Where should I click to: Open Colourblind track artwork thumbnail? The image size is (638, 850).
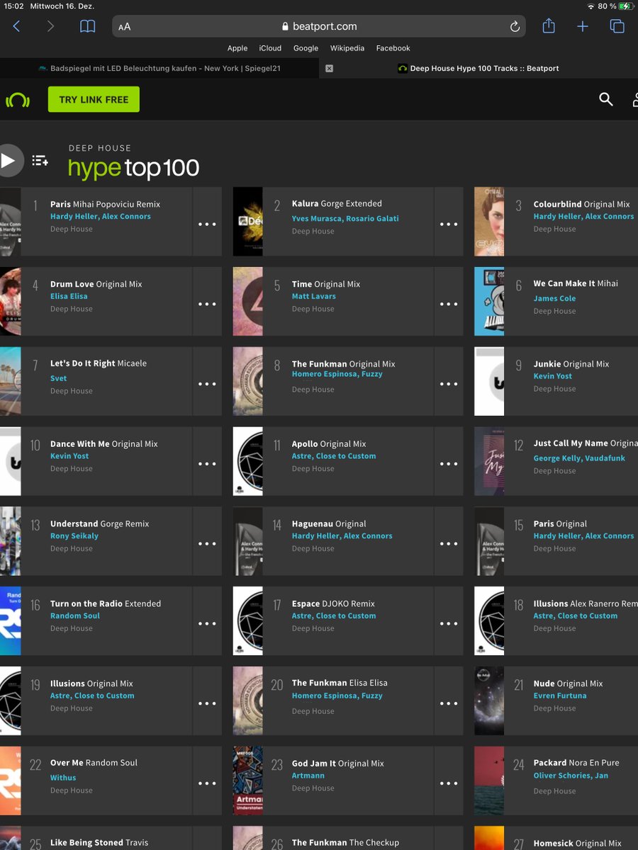(489, 222)
